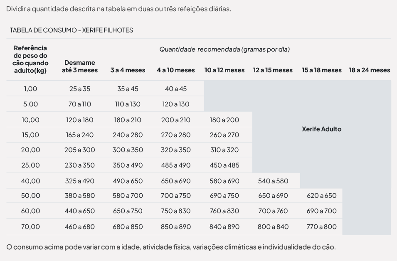Viewport: 397px width, 261px height.
Task: Select the '3 a 4 meses' column header
Action: (x=128, y=70)
